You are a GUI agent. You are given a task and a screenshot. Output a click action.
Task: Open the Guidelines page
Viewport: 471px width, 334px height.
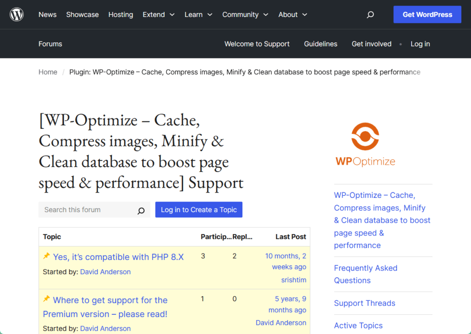321,44
